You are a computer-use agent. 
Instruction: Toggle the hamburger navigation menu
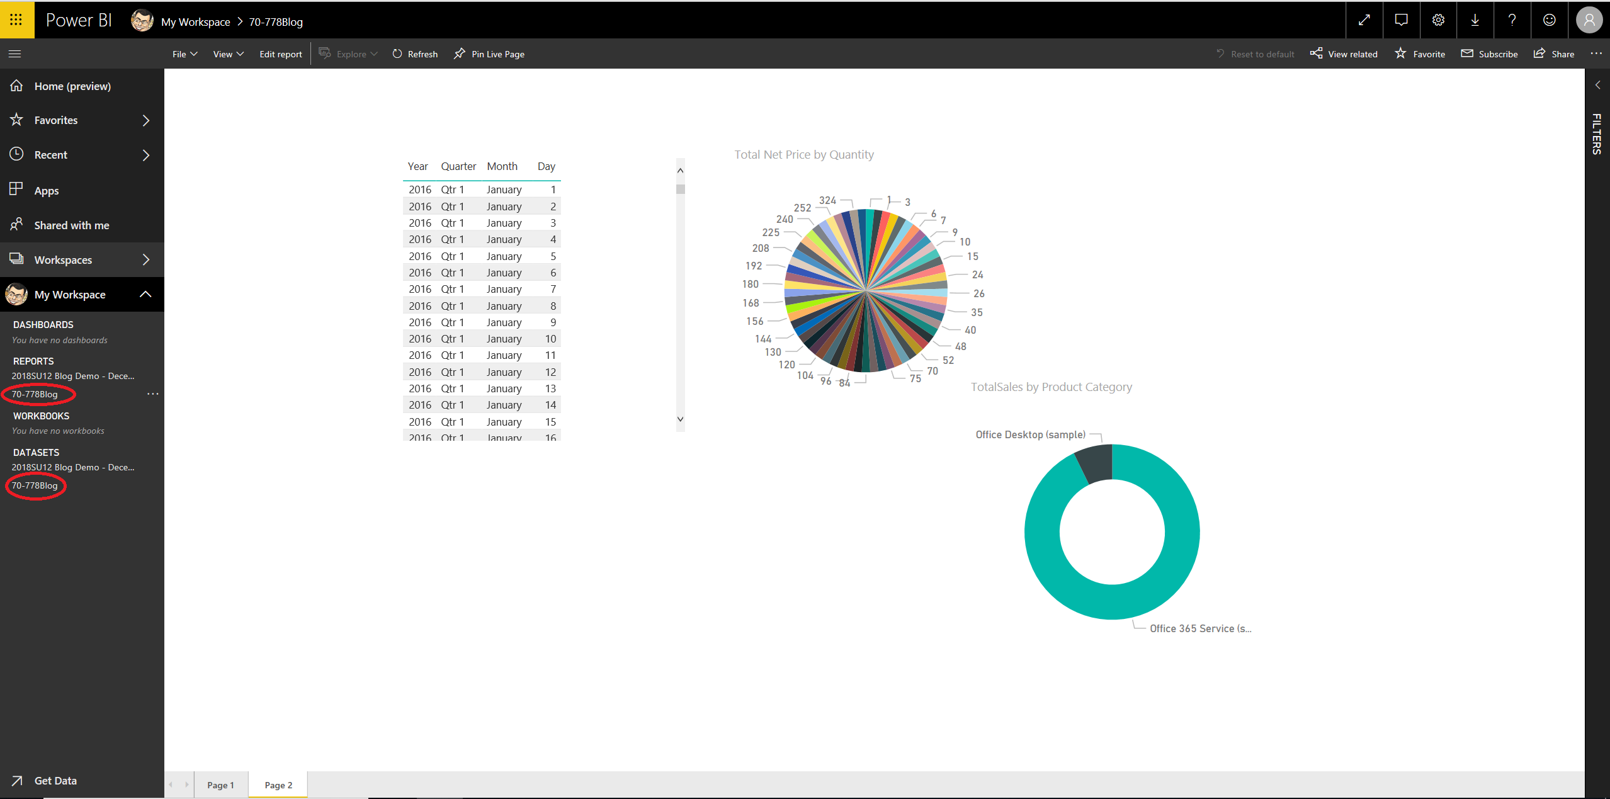15,54
